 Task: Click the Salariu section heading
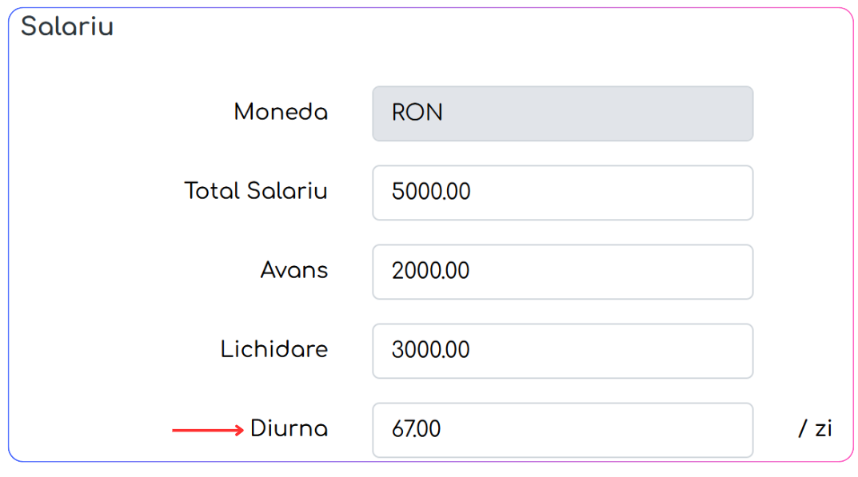66,26
